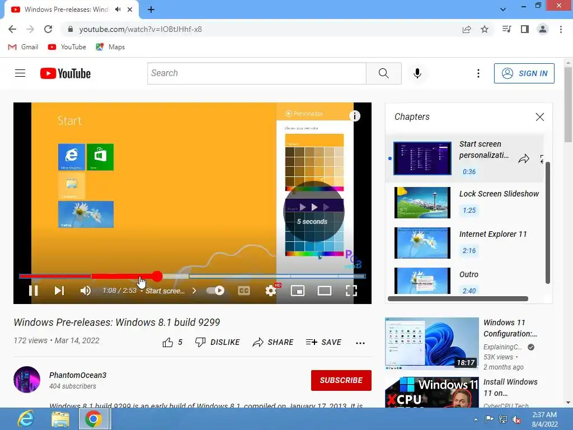Show hidden system tray icons
This screenshot has width=573, height=430.
(x=476, y=419)
